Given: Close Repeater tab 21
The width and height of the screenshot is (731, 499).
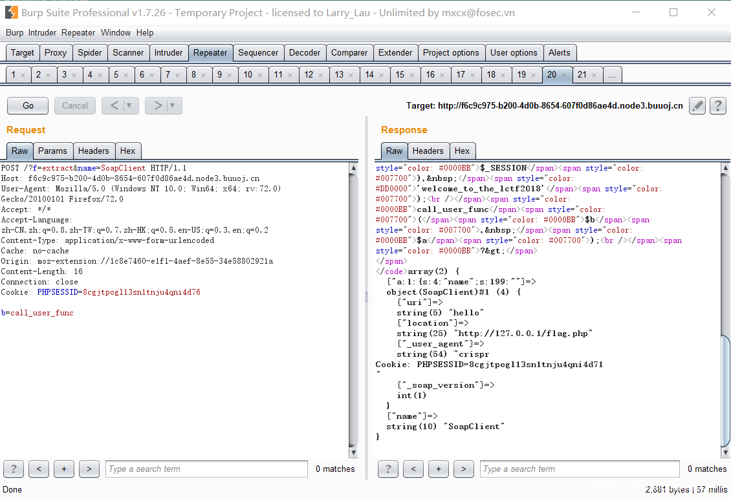Looking at the screenshot, I should (594, 75).
